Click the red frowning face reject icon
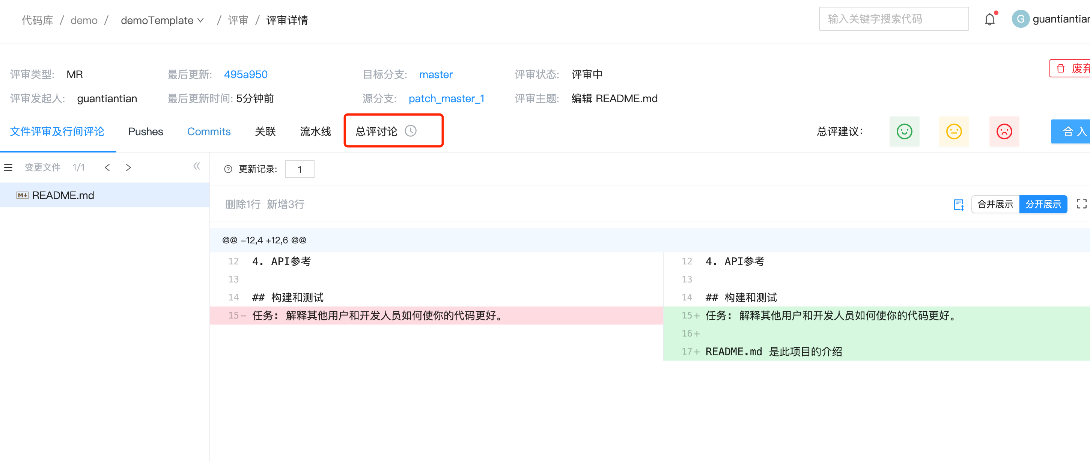 pos(1004,131)
